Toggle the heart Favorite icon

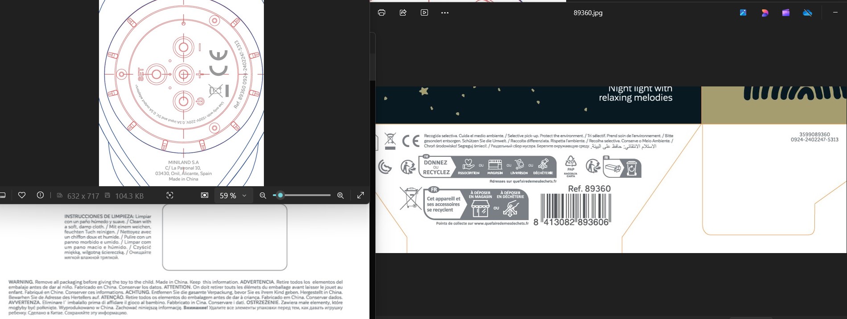click(x=22, y=195)
